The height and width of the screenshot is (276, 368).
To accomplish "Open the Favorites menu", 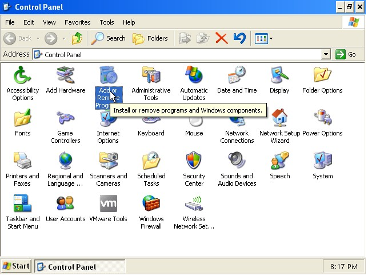I will (x=78, y=22).
